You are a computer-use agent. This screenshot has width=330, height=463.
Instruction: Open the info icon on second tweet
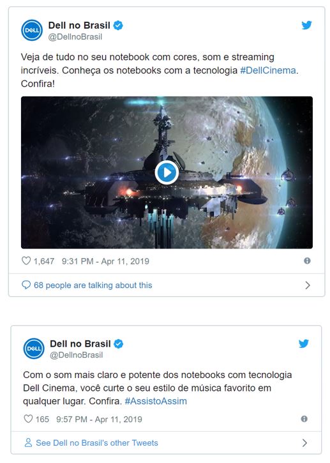[x=304, y=419]
